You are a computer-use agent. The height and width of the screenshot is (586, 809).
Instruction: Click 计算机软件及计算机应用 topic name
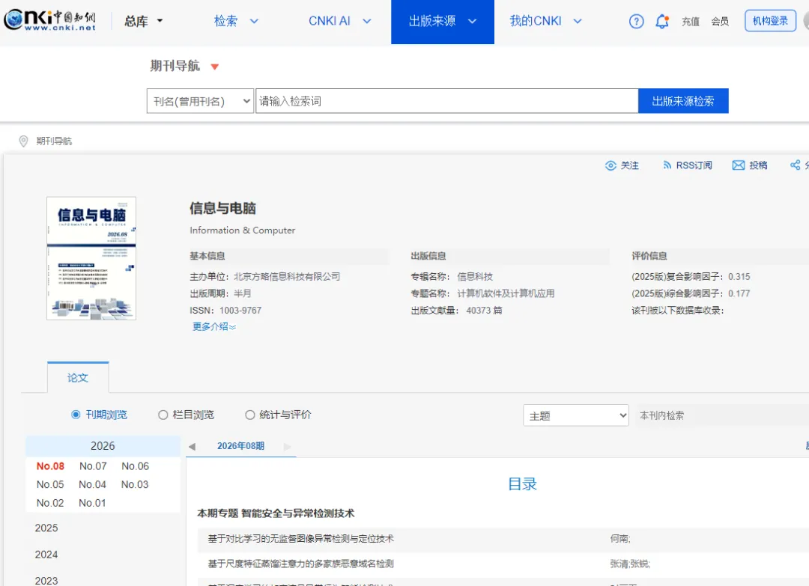506,294
